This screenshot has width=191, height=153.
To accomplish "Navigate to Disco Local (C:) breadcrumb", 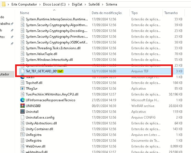I will (56, 4).
